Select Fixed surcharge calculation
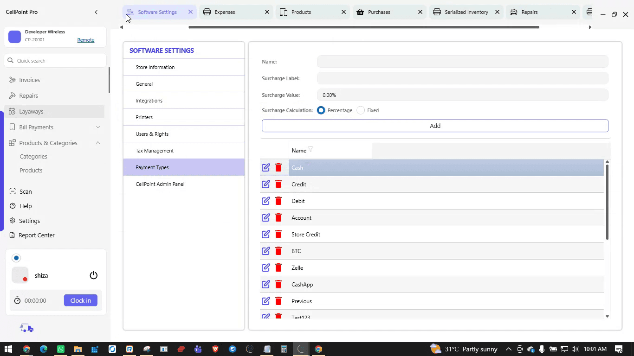 point(361,110)
